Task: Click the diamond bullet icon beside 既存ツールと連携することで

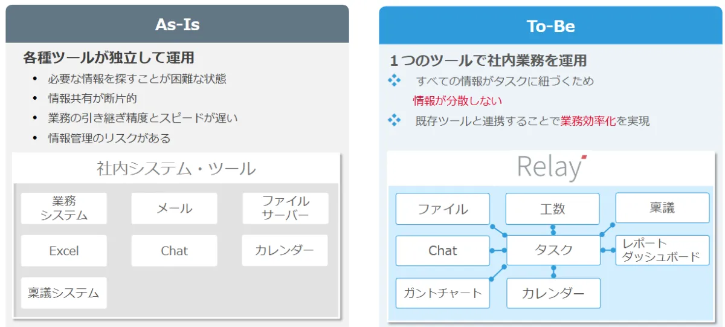Action: 394,120
